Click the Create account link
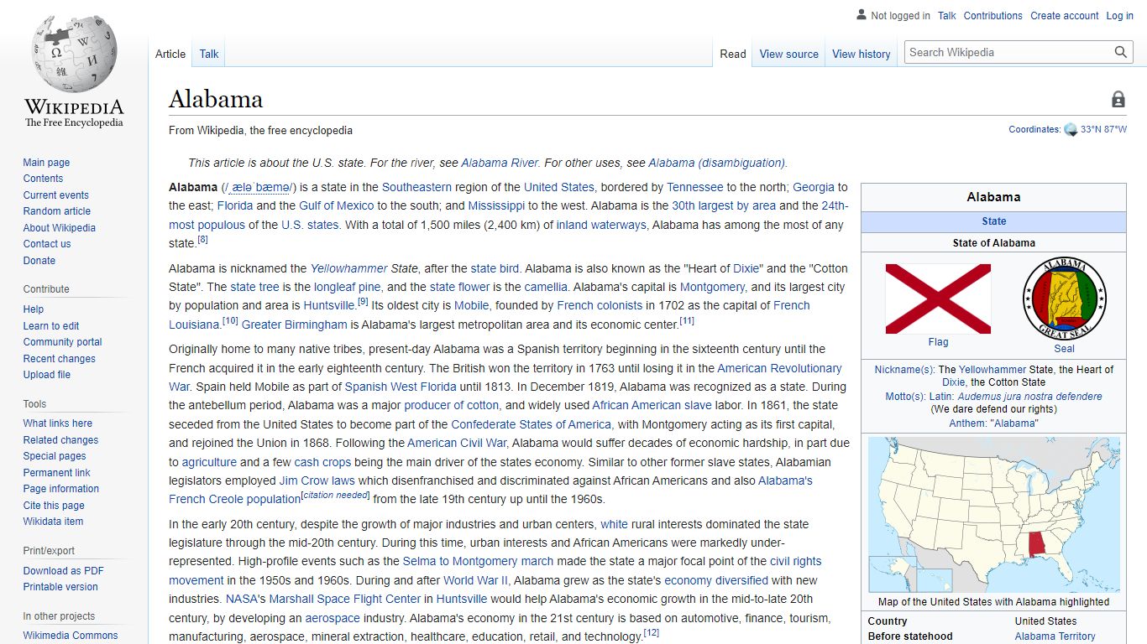1147x644 pixels. click(x=1065, y=16)
